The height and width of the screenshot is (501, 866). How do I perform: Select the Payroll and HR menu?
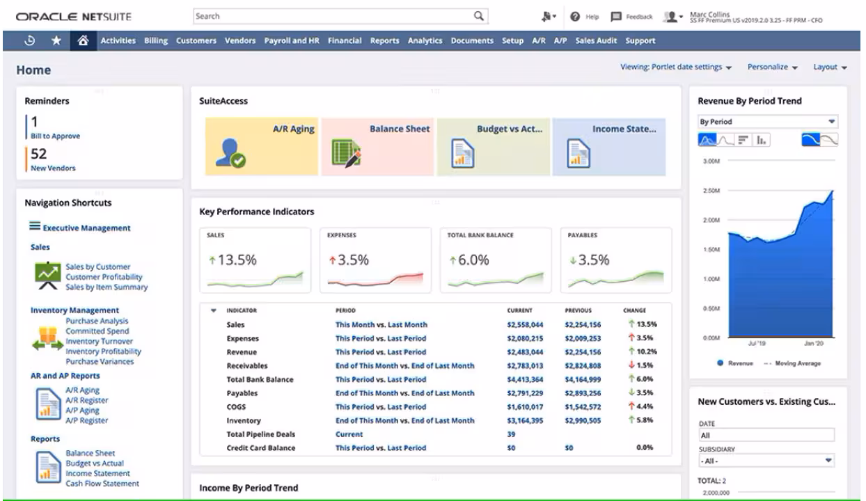(291, 40)
